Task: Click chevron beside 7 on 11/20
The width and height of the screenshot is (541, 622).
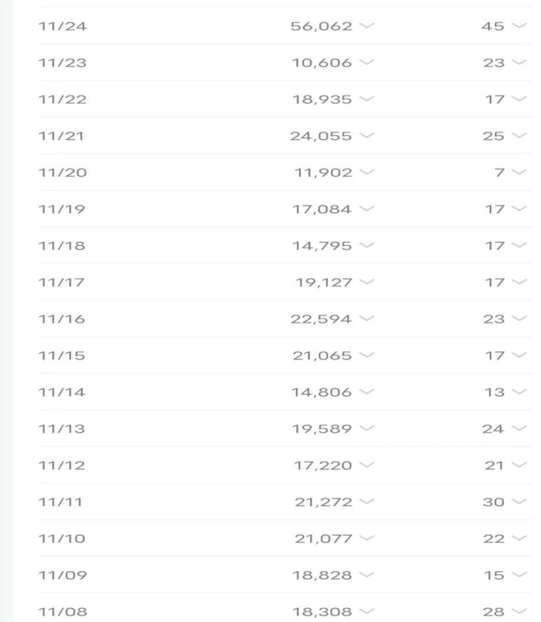Action: pyautogui.click(x=519, y=174)
